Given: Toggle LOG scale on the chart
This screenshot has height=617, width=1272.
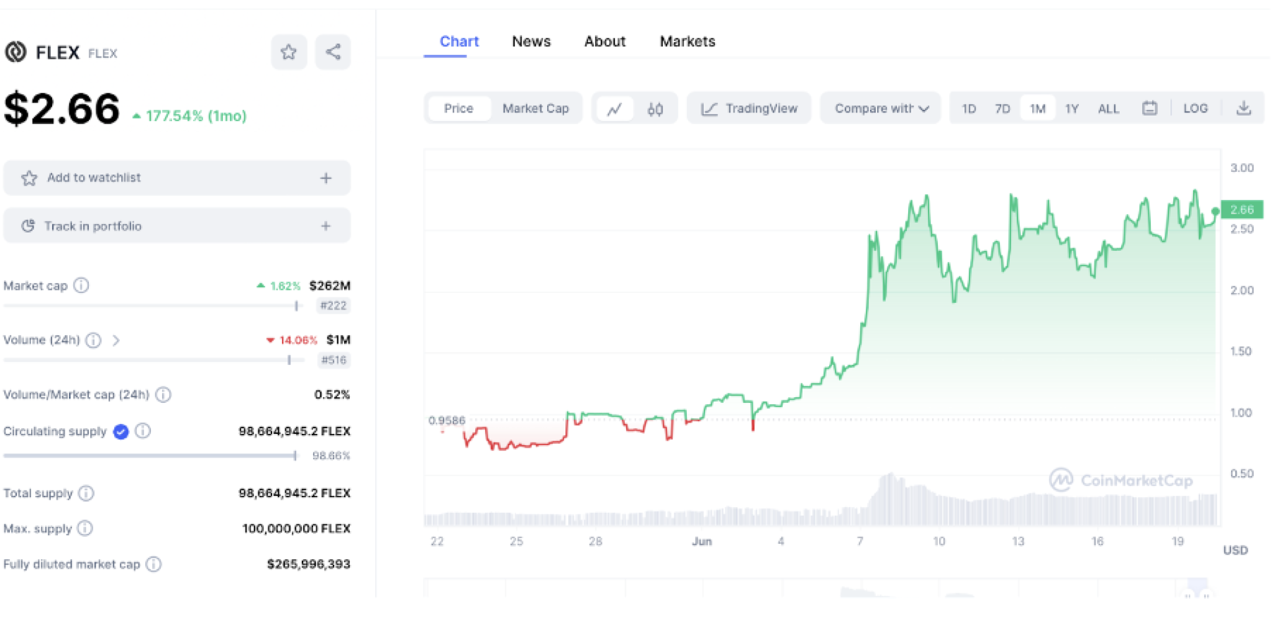Looking at the screenshot, I should pyautogui.click(x=1196, y=108).
